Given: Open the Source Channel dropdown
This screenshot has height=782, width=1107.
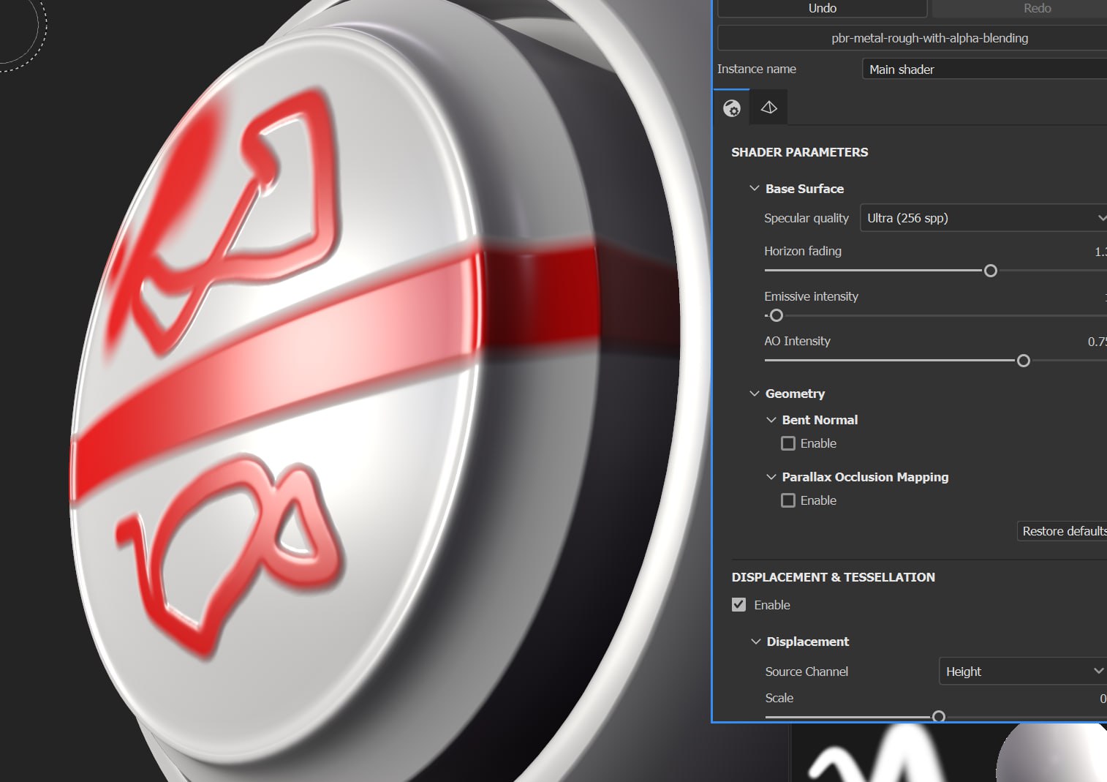Looking at the screenshot, I should 1022,671.
